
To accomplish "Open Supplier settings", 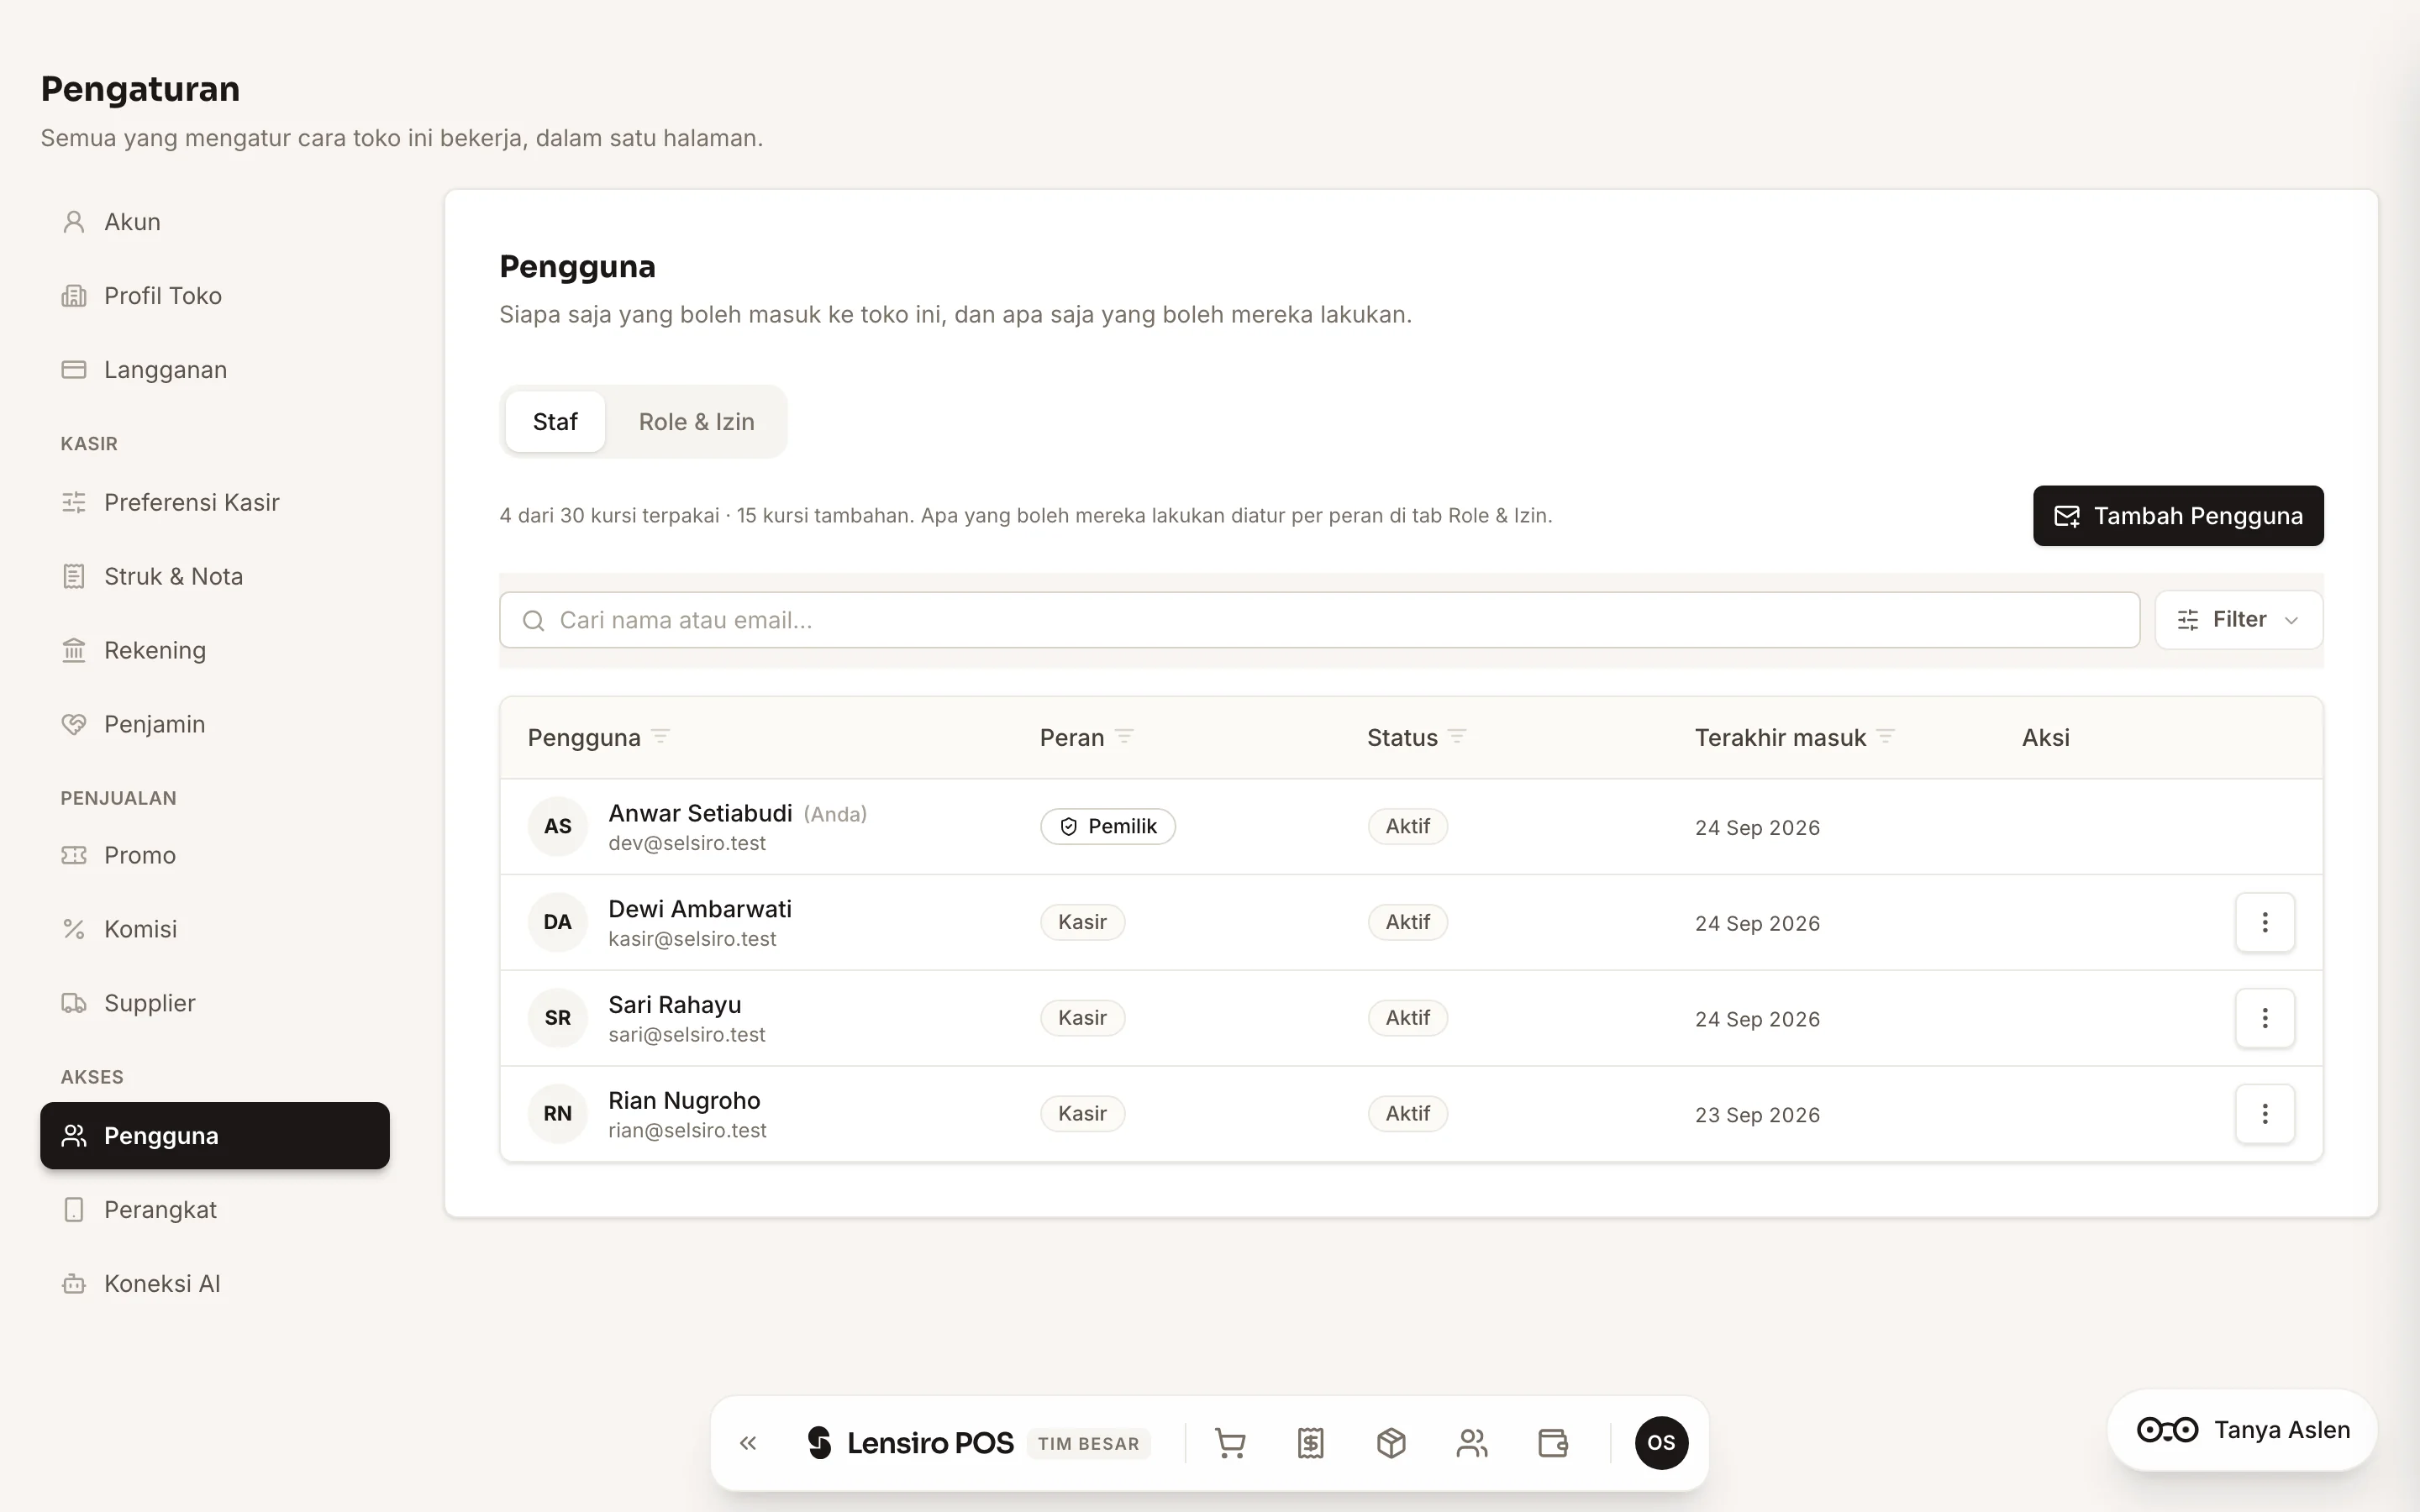I will tap(215, 1003).
